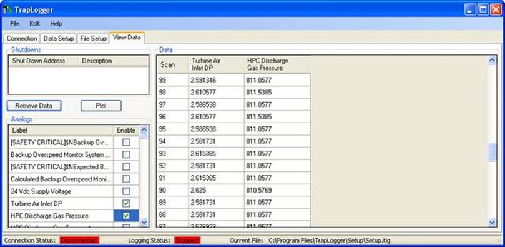Enable Calculated Backup Overspeed Moni... checkbox
Image resolution: width=505 pixels, height=247 pixels.
126,179
